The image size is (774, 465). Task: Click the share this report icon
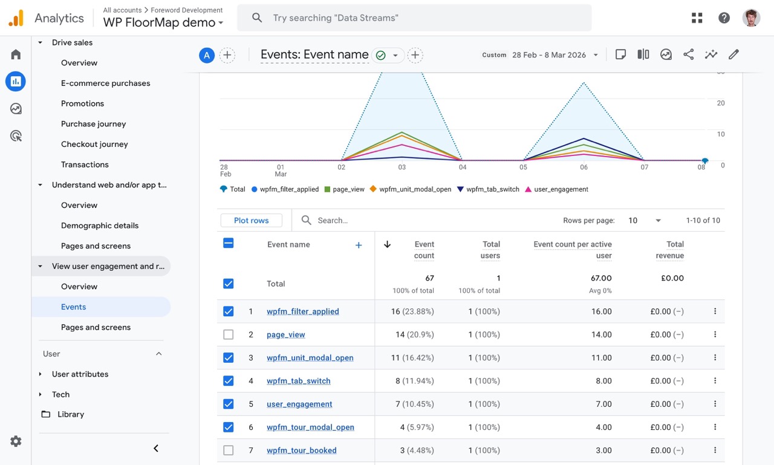point(689,54)
